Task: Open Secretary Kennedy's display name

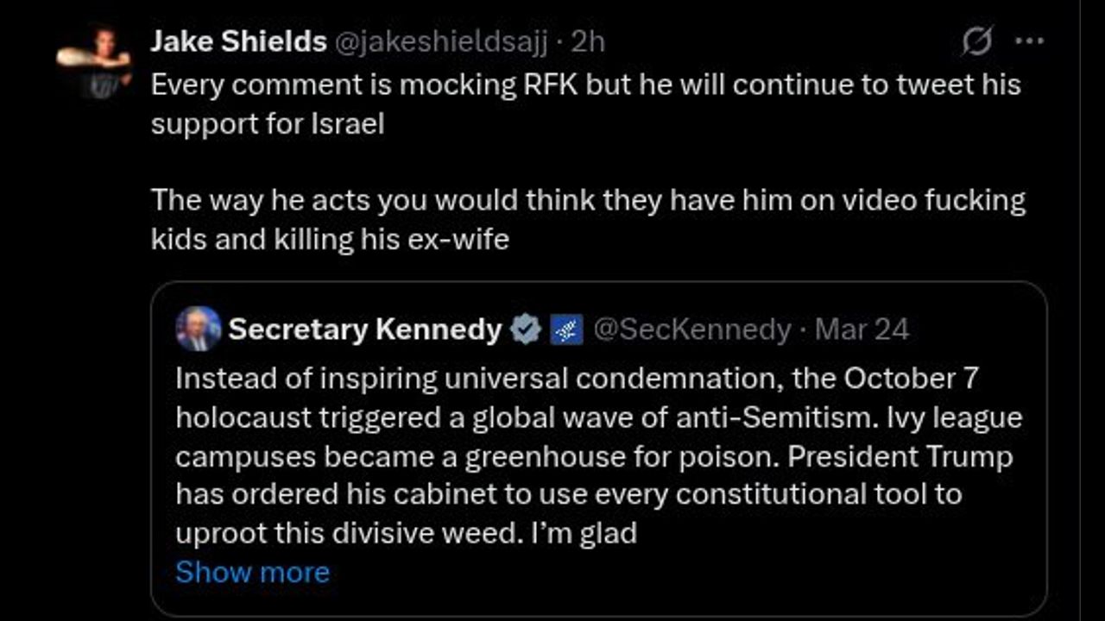Action: (x=364, y=329)
